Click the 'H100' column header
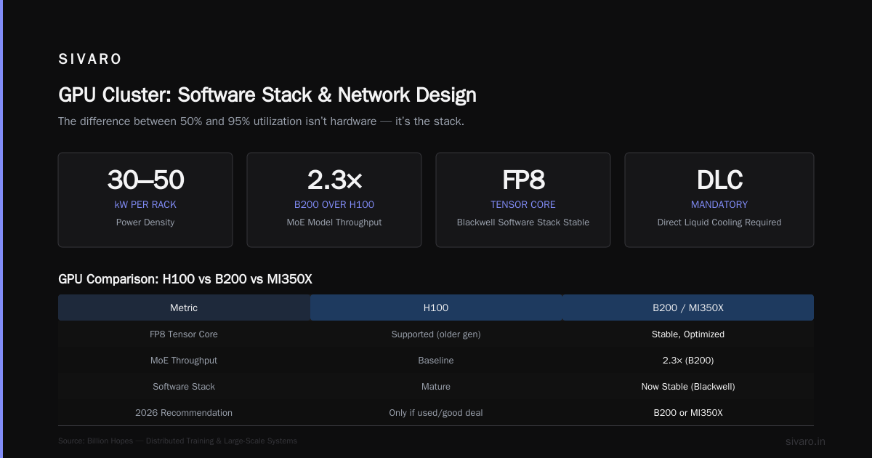 [x=436, y=308]
